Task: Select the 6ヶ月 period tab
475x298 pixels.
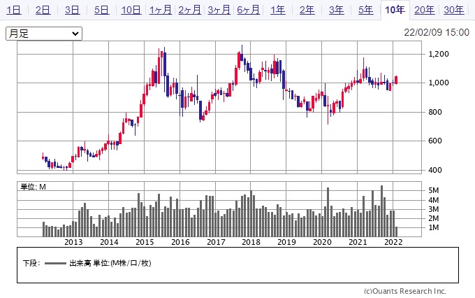Action: (249, 10)
